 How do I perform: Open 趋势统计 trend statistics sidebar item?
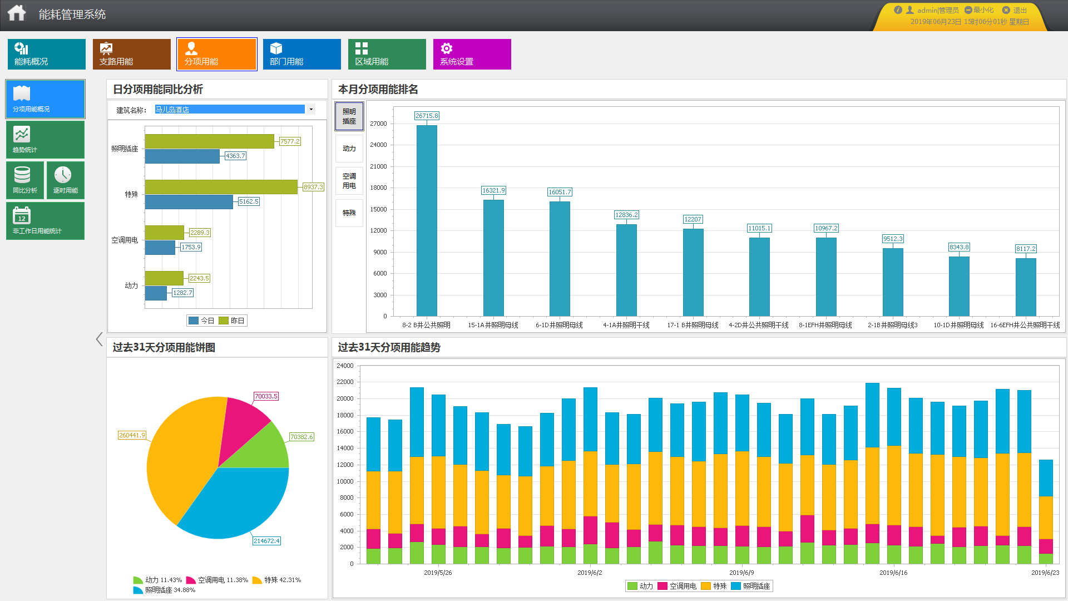[x=45, y=140]
